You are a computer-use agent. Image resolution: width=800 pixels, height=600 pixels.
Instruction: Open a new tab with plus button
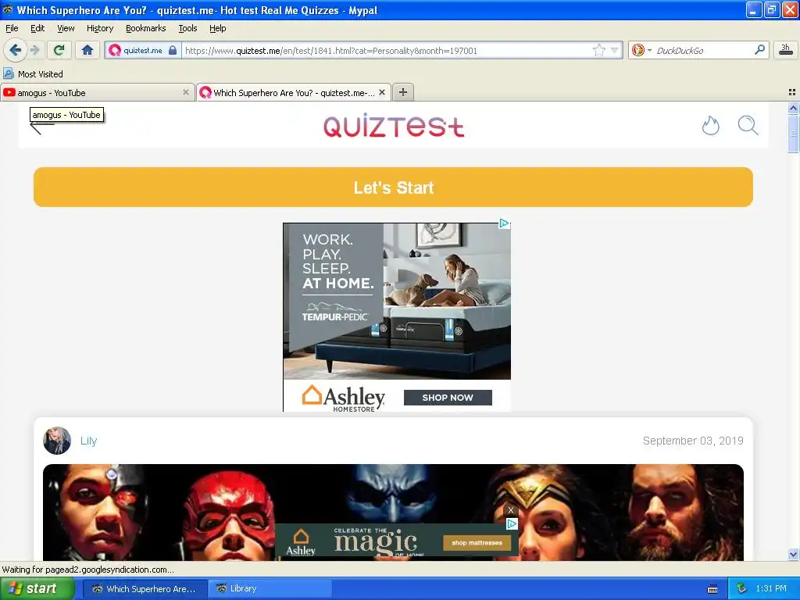tap(403, 92)
